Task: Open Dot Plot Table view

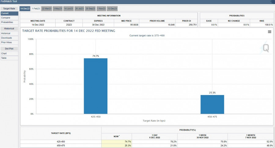Action: [9, 58]
